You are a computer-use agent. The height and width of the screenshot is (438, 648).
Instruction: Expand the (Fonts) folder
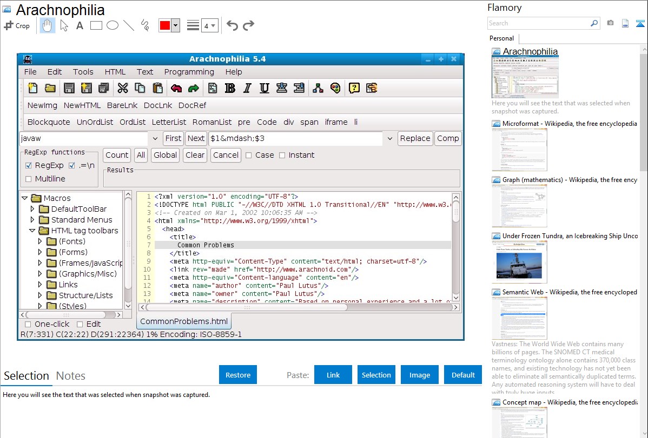40,241
